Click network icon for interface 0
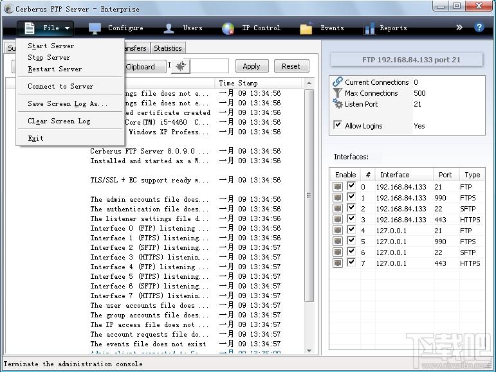Screen dimensions: 496x372 (338, 186)
